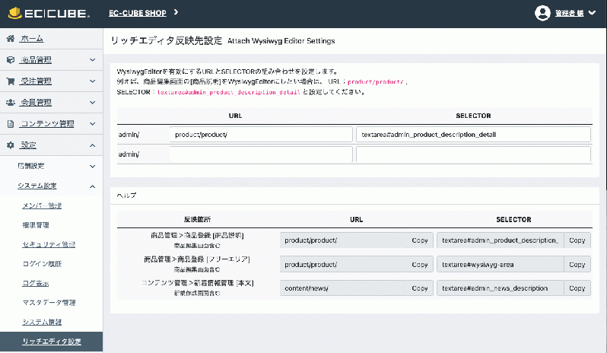Viewport: 607px width, 353px height.
Task: Open the EC-CUBE SHOP link
Action: [x=138, y=13]
